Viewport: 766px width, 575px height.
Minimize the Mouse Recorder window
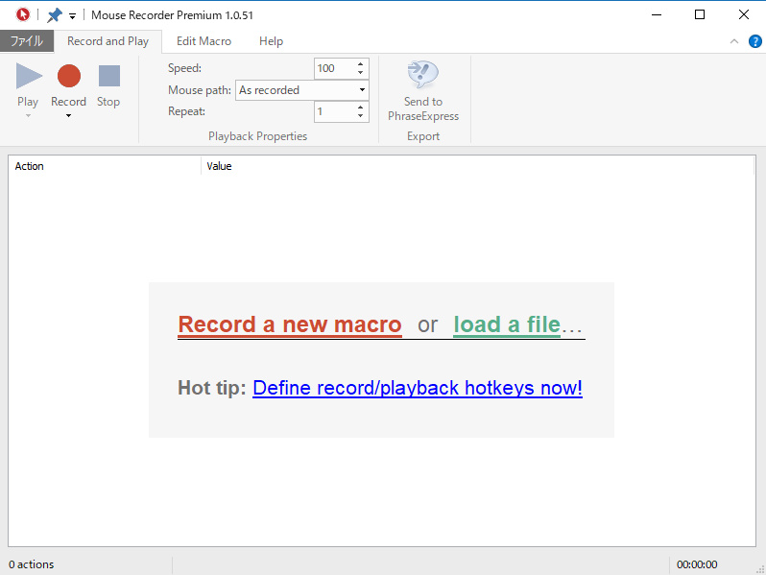(657, 14)
